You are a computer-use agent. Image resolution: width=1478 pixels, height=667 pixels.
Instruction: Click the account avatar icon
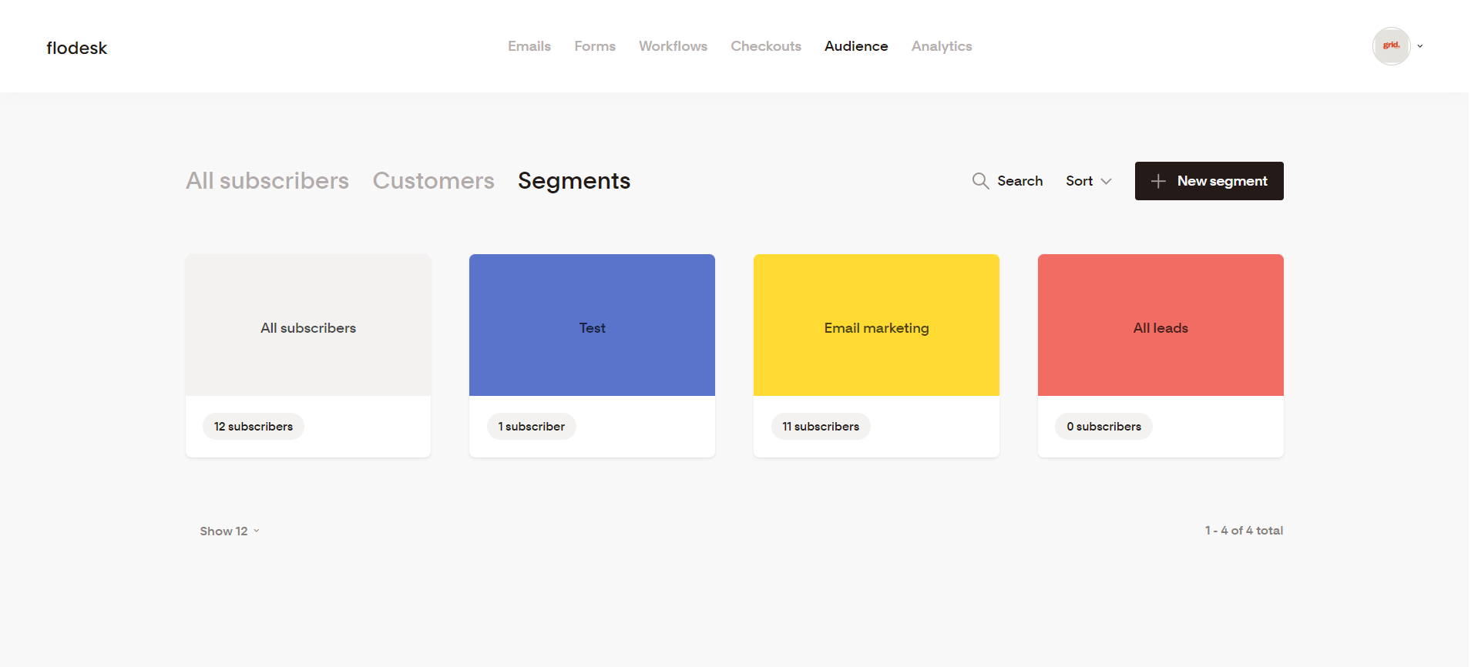[1391, 46]
